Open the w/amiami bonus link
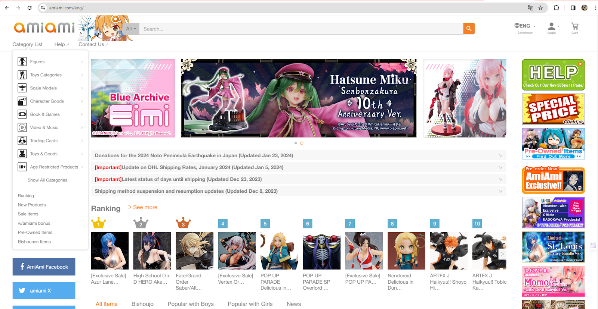The width and height of the screenshot is (598, 309). (x=34, y=223)
